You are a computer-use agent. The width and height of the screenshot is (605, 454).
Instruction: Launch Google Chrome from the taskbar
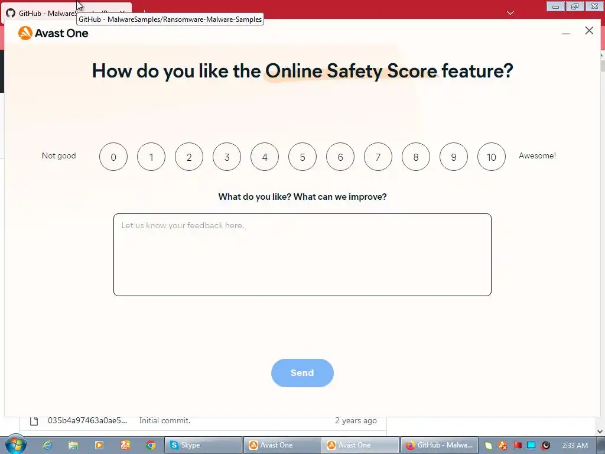click(x=151, y=445)
